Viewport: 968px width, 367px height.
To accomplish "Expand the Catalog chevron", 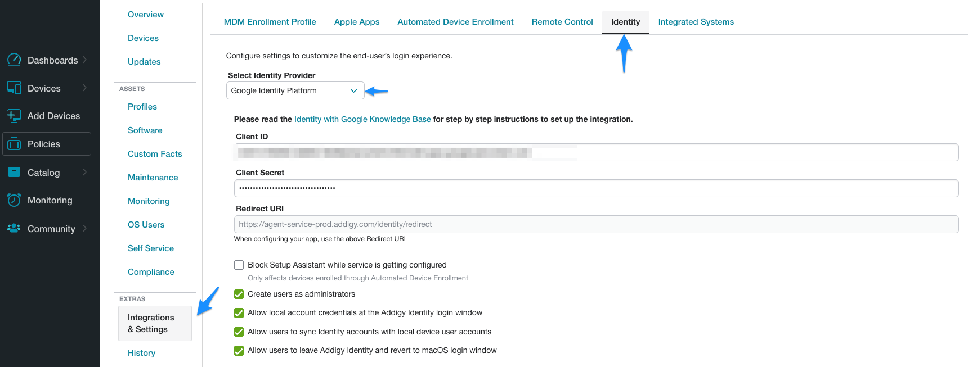I will [85, 172].
